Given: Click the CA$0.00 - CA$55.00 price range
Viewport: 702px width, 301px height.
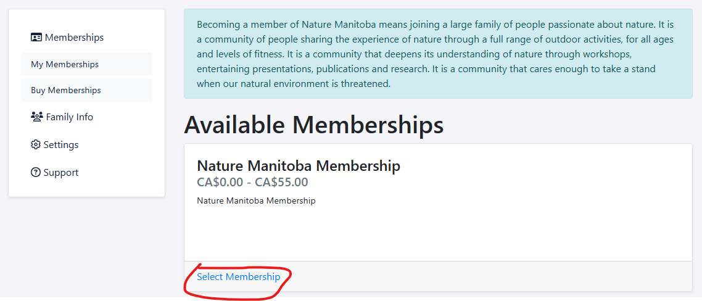Looking at the screenshot, I should tap(252, 182).
